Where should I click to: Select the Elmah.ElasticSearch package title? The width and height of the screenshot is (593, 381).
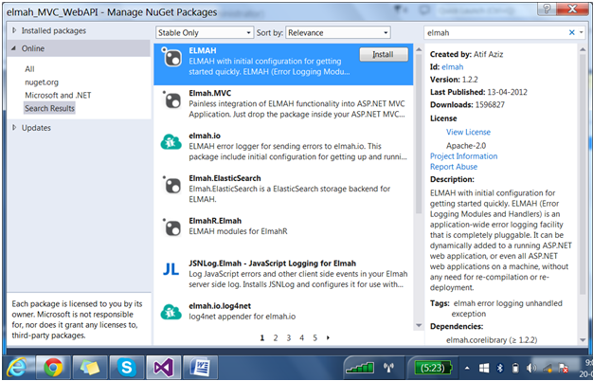(x=225, y=178)
